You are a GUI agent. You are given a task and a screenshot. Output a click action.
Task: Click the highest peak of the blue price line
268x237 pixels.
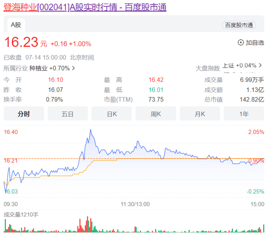91,130
